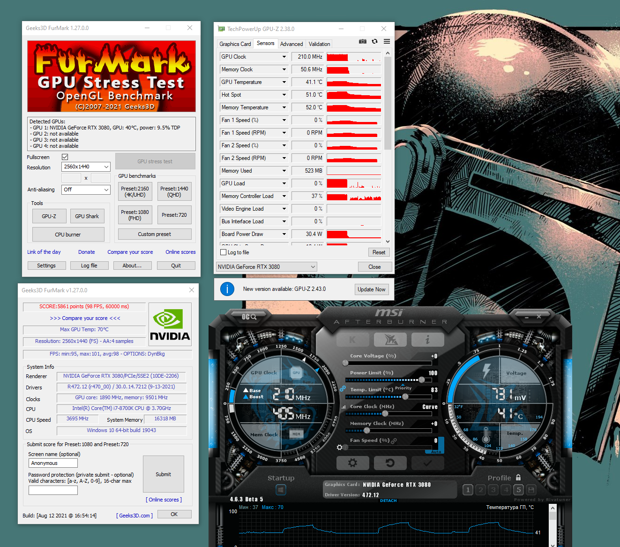Open the Resolution dropdown in FurMark
The image size is (620, 547).
[86, 167]
